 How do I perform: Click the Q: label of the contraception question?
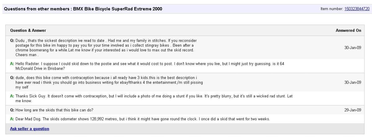tap(12, 77)
